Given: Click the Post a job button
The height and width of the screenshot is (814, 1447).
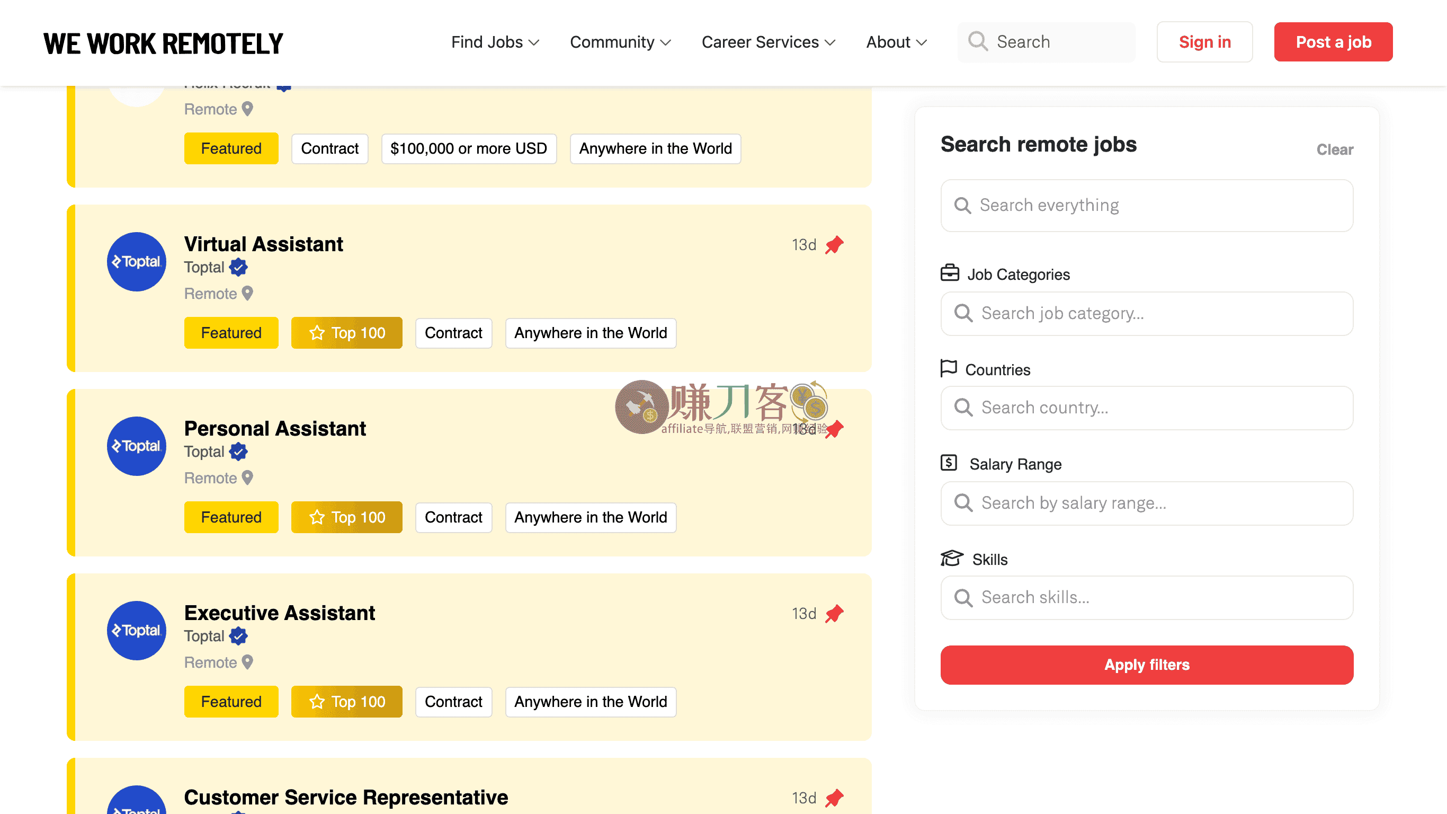Looking at the screenshot, I should coord(1334,42).
